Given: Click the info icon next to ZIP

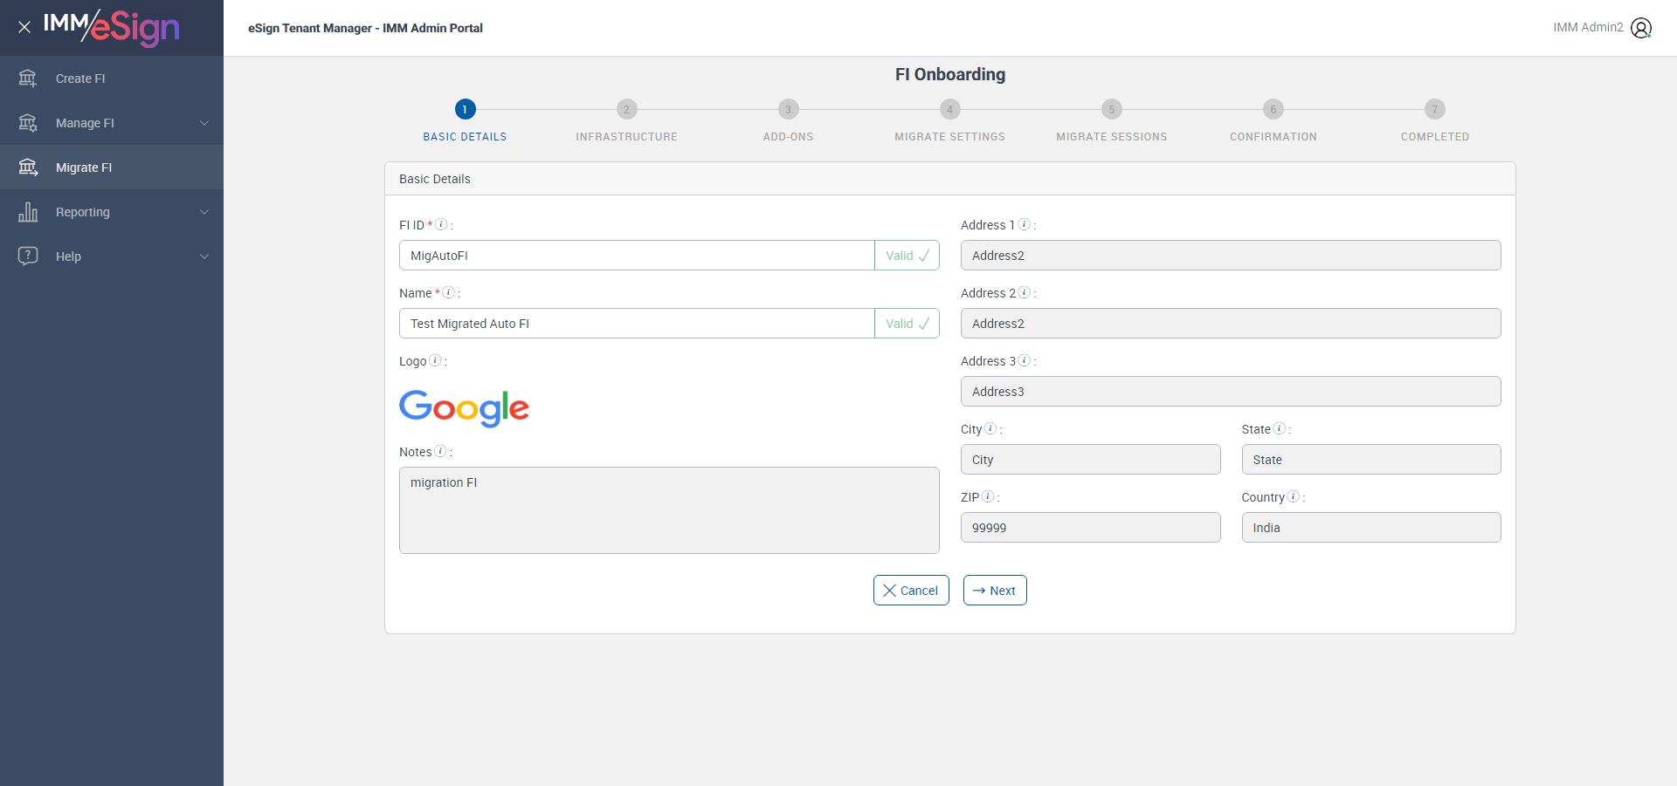Looking at the screenshot, I should point(988,496).
